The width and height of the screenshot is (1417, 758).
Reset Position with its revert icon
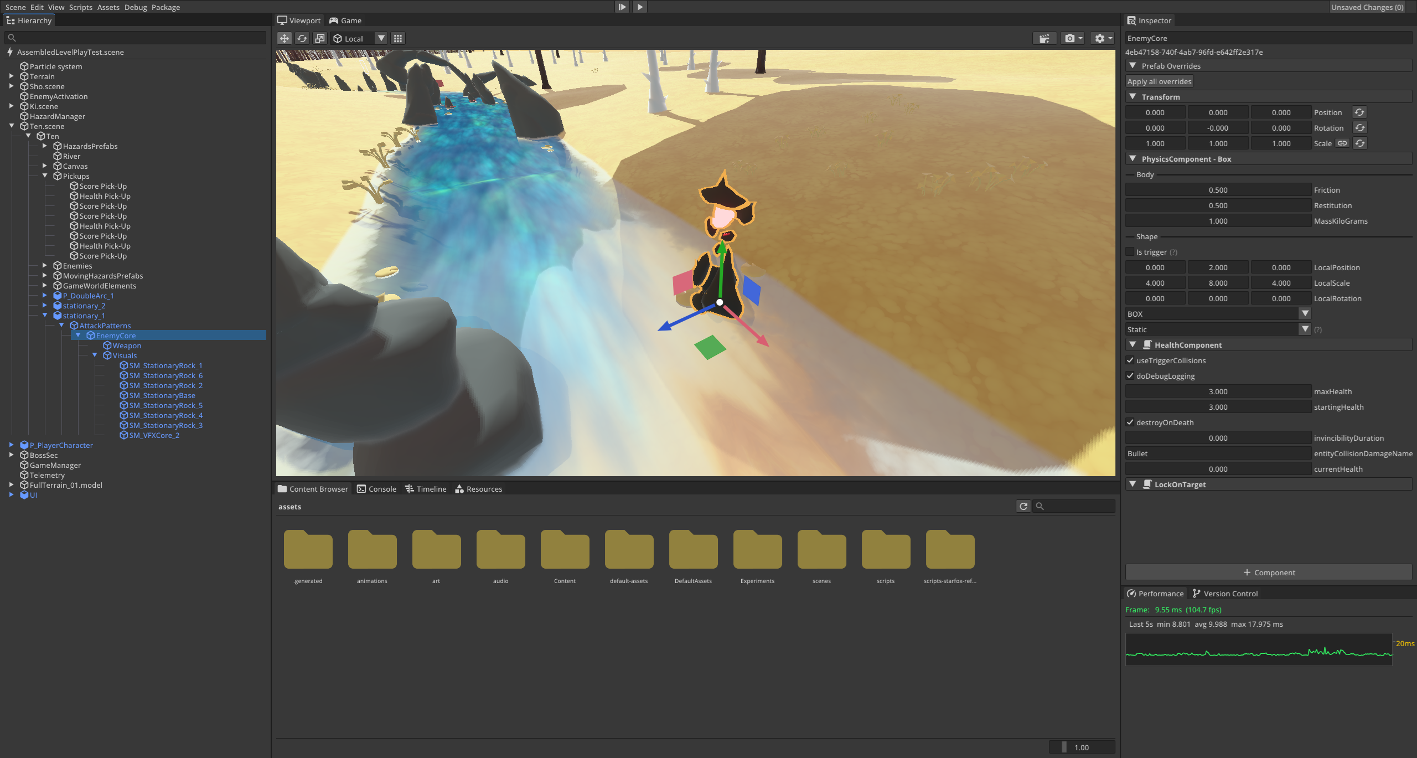point(1359,112)
